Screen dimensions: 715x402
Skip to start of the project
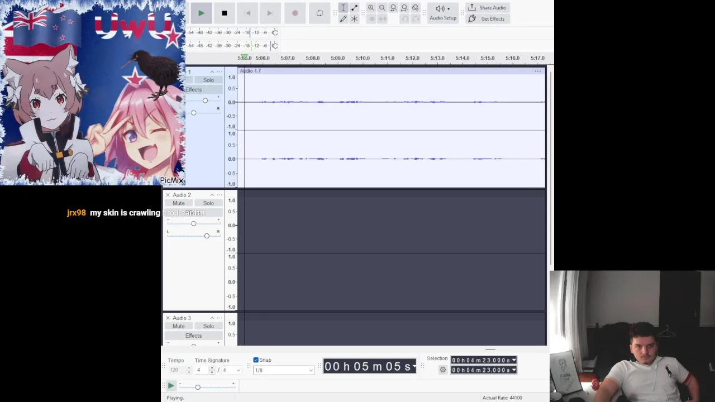tap(247, 13)
